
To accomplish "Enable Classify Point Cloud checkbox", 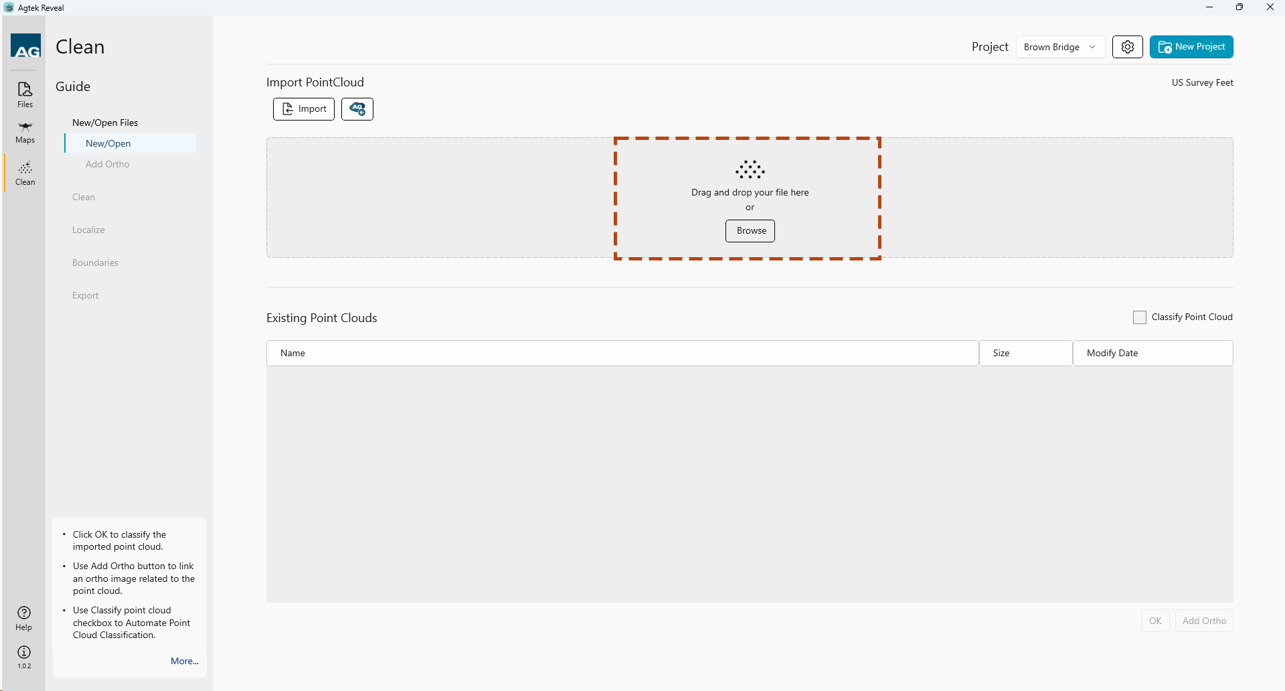I will pyautogui.click(x=1139, y=317).
